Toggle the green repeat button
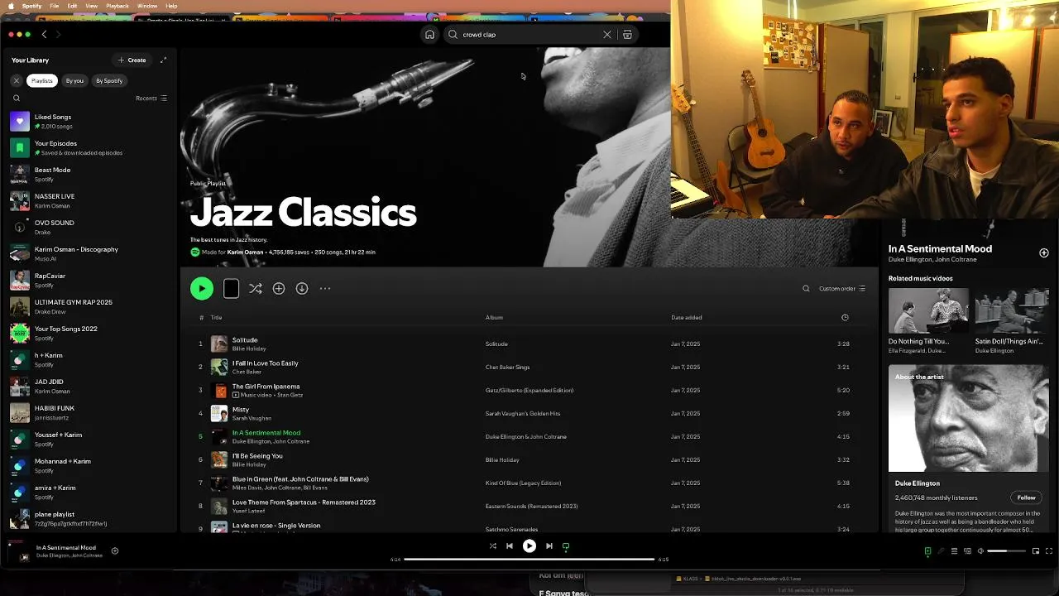 coord(566,546)
